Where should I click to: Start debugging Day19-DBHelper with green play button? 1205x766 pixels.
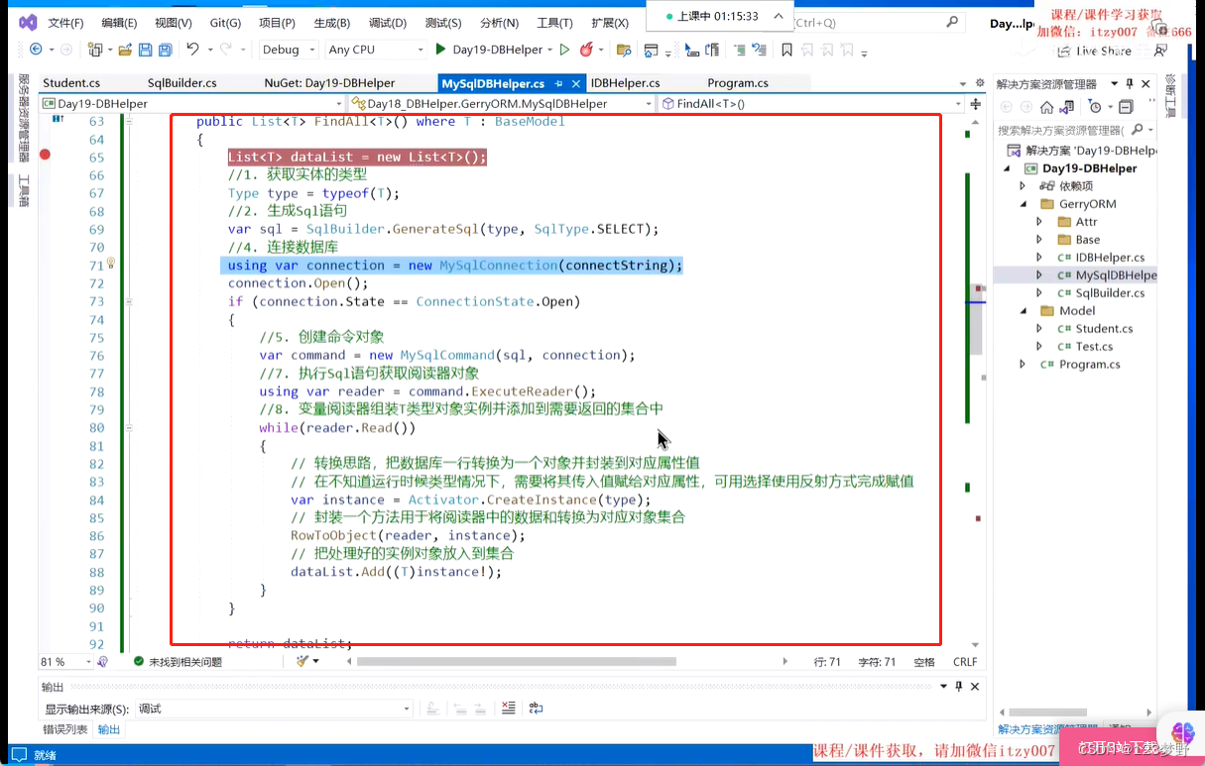pyautogui.click(x=439, y=49)
